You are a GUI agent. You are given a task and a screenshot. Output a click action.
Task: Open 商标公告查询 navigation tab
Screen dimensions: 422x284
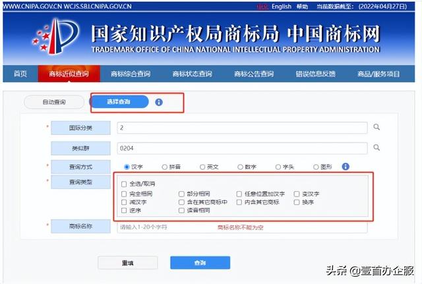(254, 74)
